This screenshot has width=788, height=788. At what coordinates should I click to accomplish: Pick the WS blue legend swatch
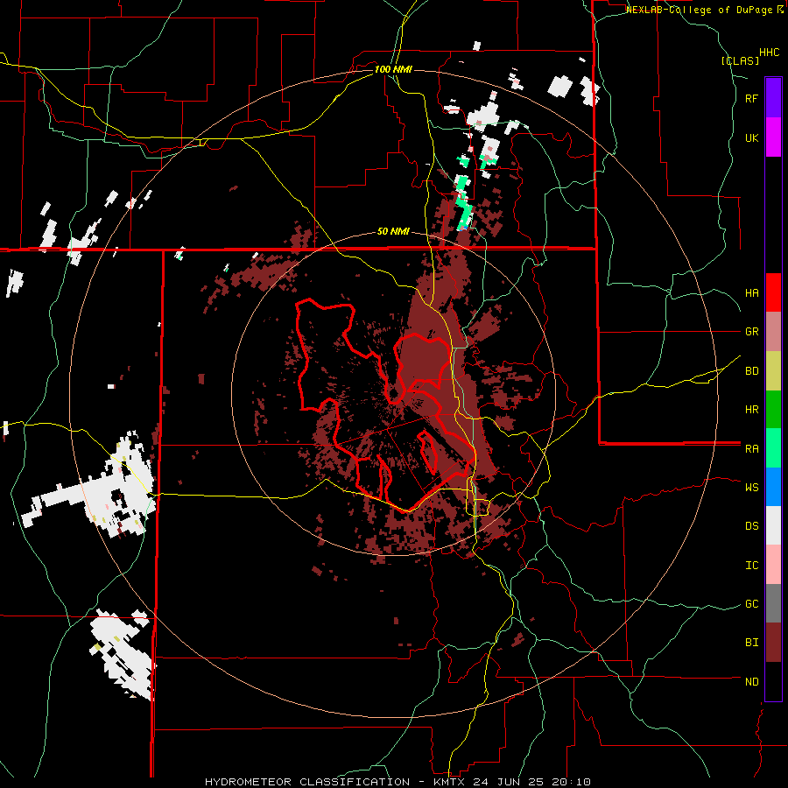(773, 487)
